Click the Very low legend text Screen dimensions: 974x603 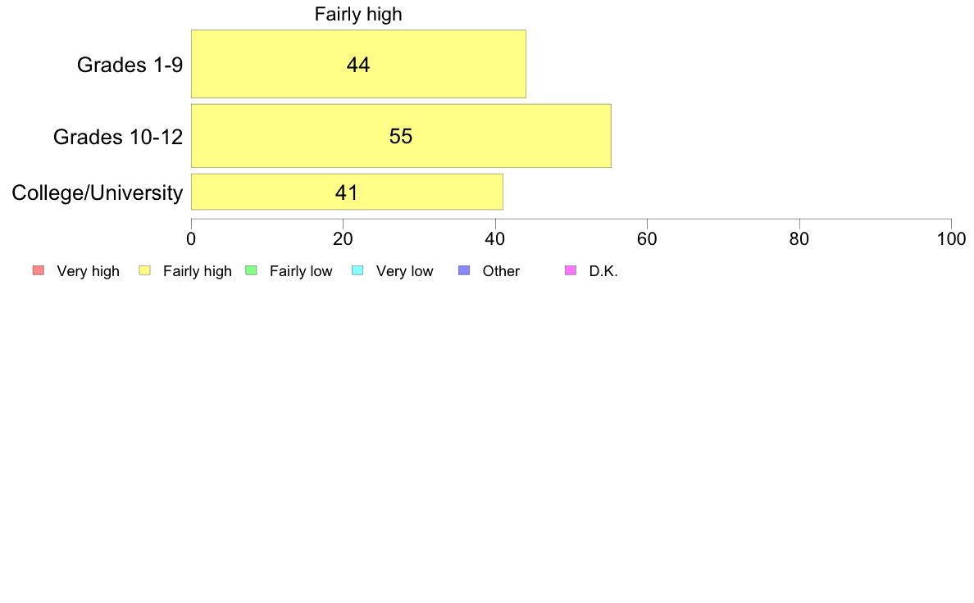[x=404, y=271]
